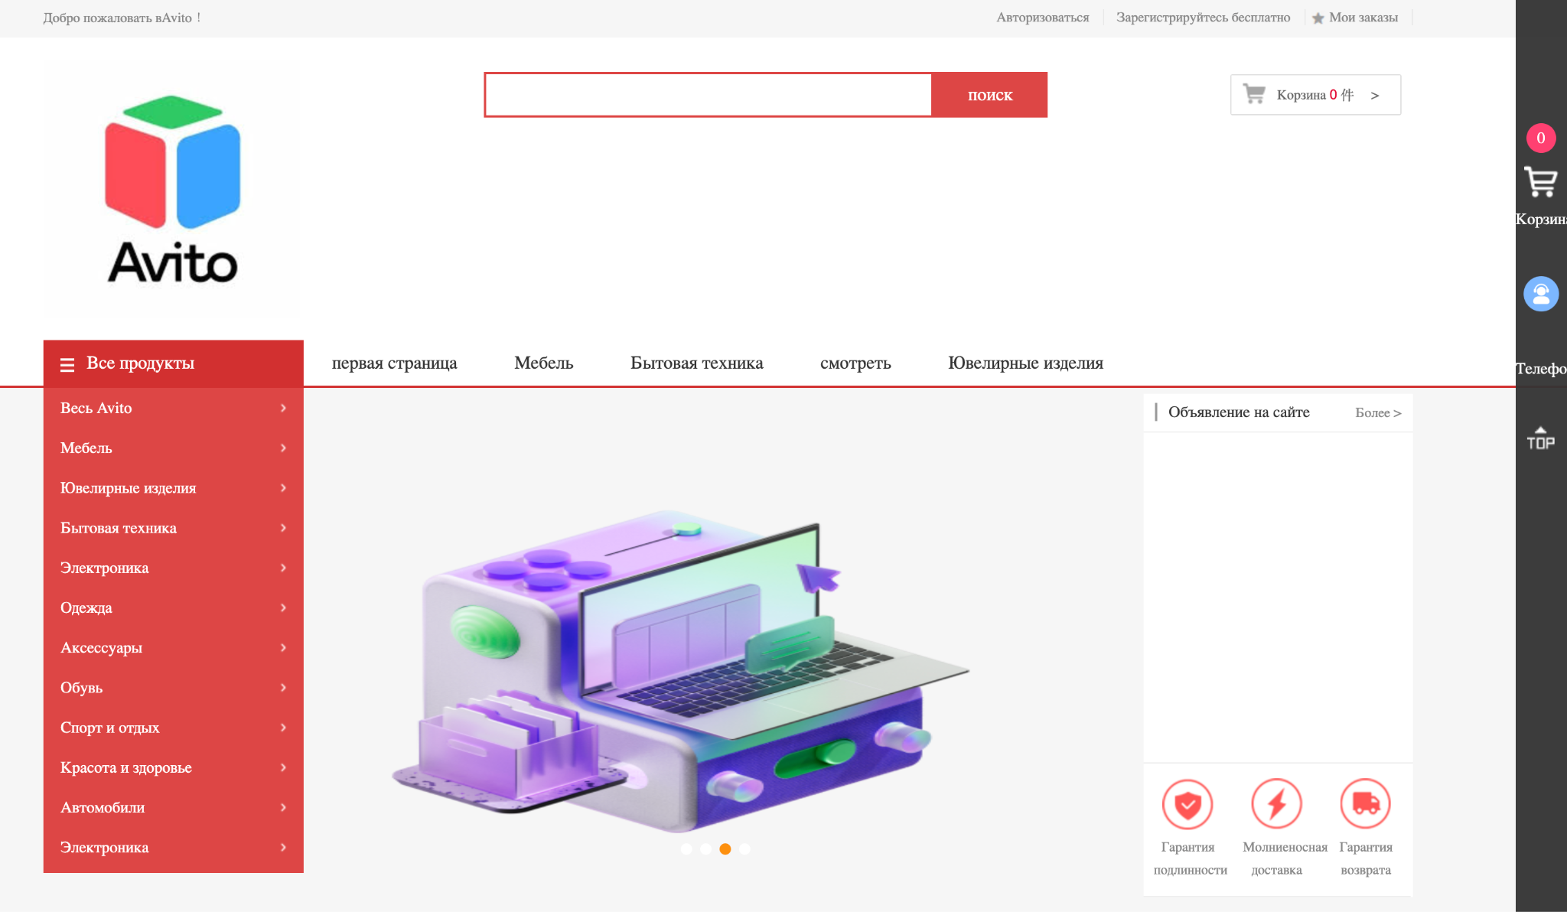The height and width of the screenshot is (912, 1567).
Task: Click the Авторизоваться login link
Action: pos(1042,18)
